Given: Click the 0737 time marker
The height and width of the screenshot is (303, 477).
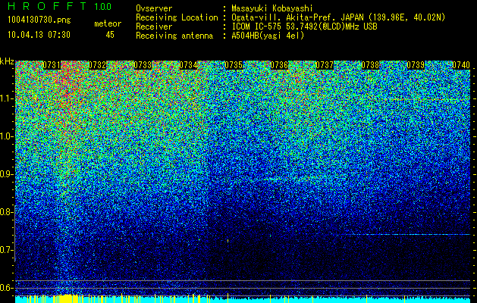Looking at the screenshot, I should [325, 65].
